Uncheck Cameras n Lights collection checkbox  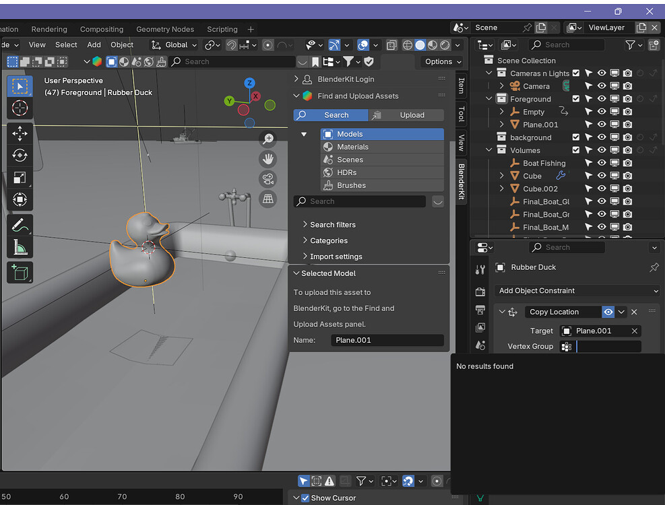(x=576, y=73)
